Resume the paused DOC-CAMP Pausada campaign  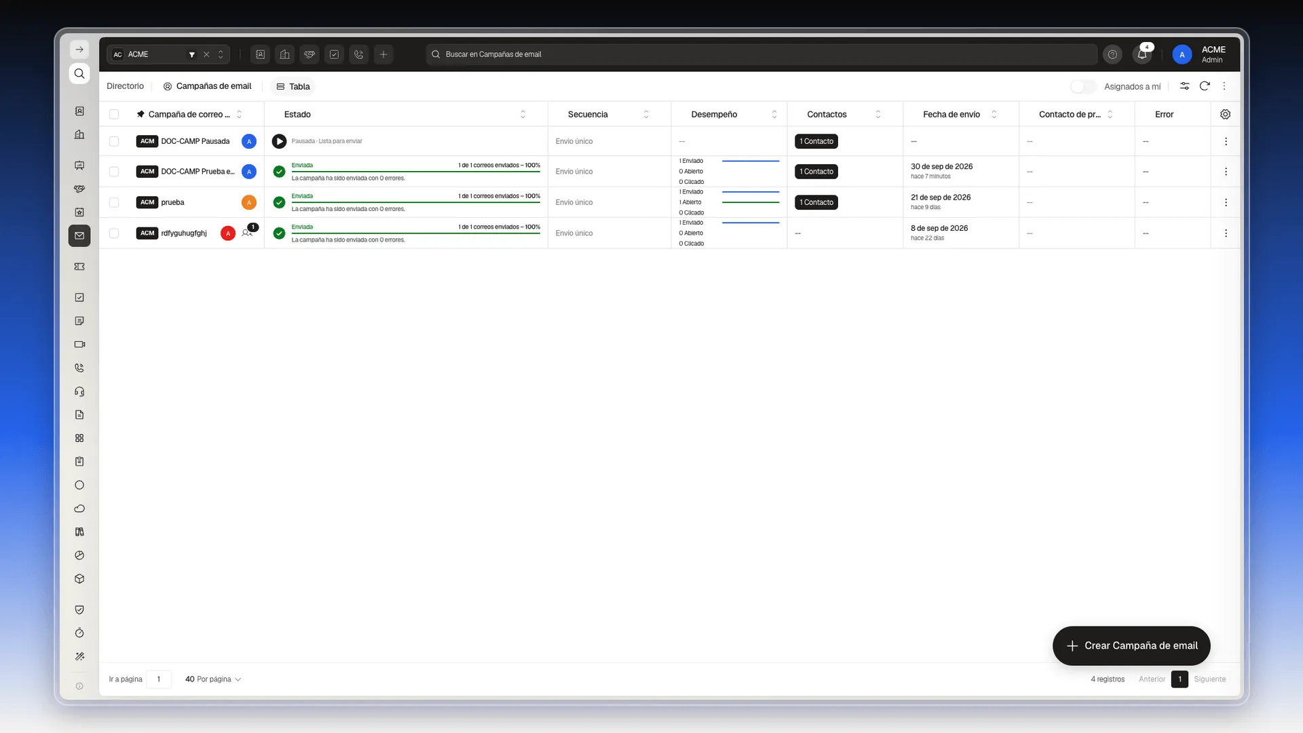[x=279, y=141]
